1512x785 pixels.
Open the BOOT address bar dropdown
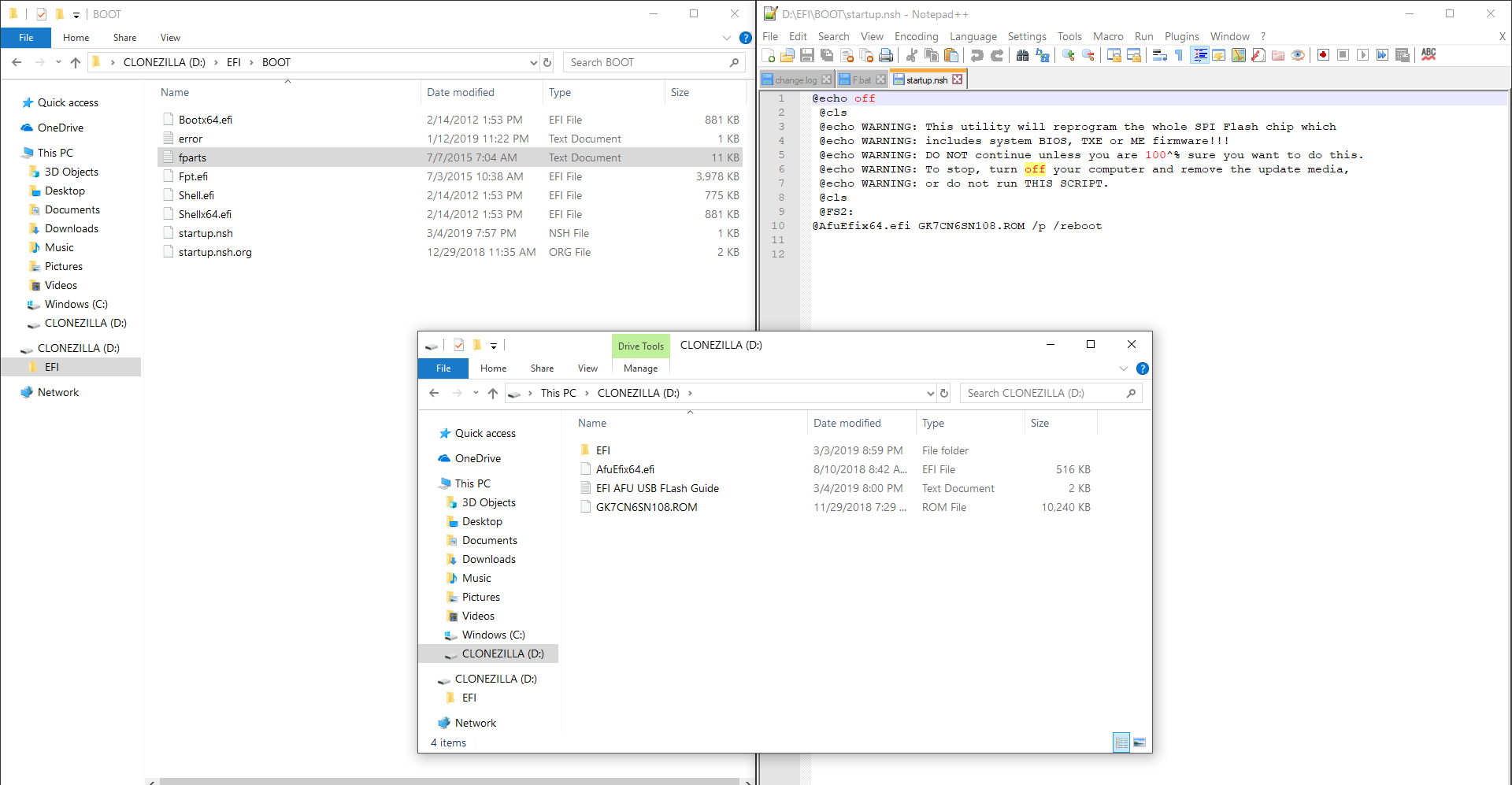click(x=535, y=61)
